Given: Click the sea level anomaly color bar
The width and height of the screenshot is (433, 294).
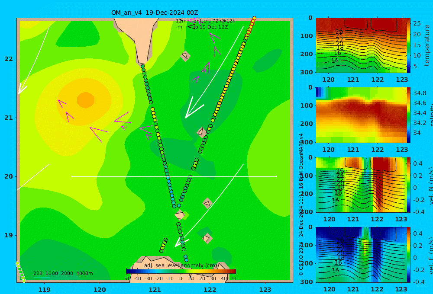Looking at the screenshot, I should point(181,272).
